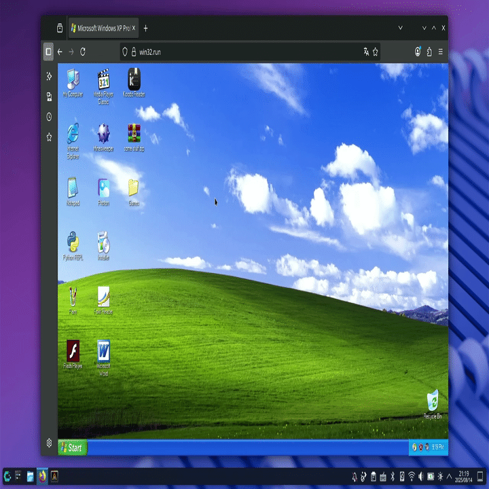Expand the list all tabs dropdown

pyautogui.click(x=401, y=28)
